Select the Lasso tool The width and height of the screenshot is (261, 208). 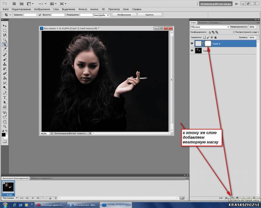[x=4, y=35]
